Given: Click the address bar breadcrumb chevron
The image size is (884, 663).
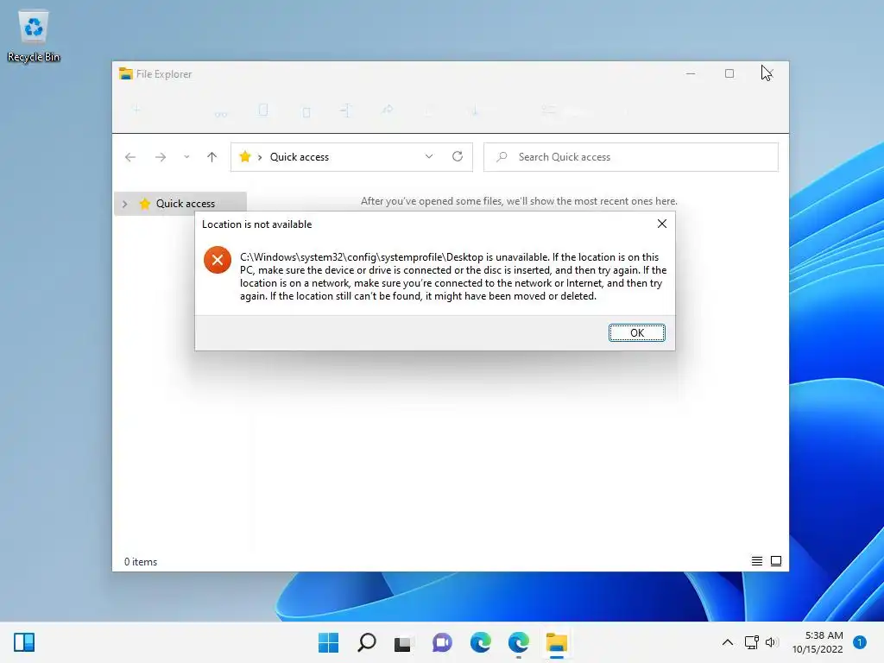Looking at the screenshot, I should click(260, 157).
